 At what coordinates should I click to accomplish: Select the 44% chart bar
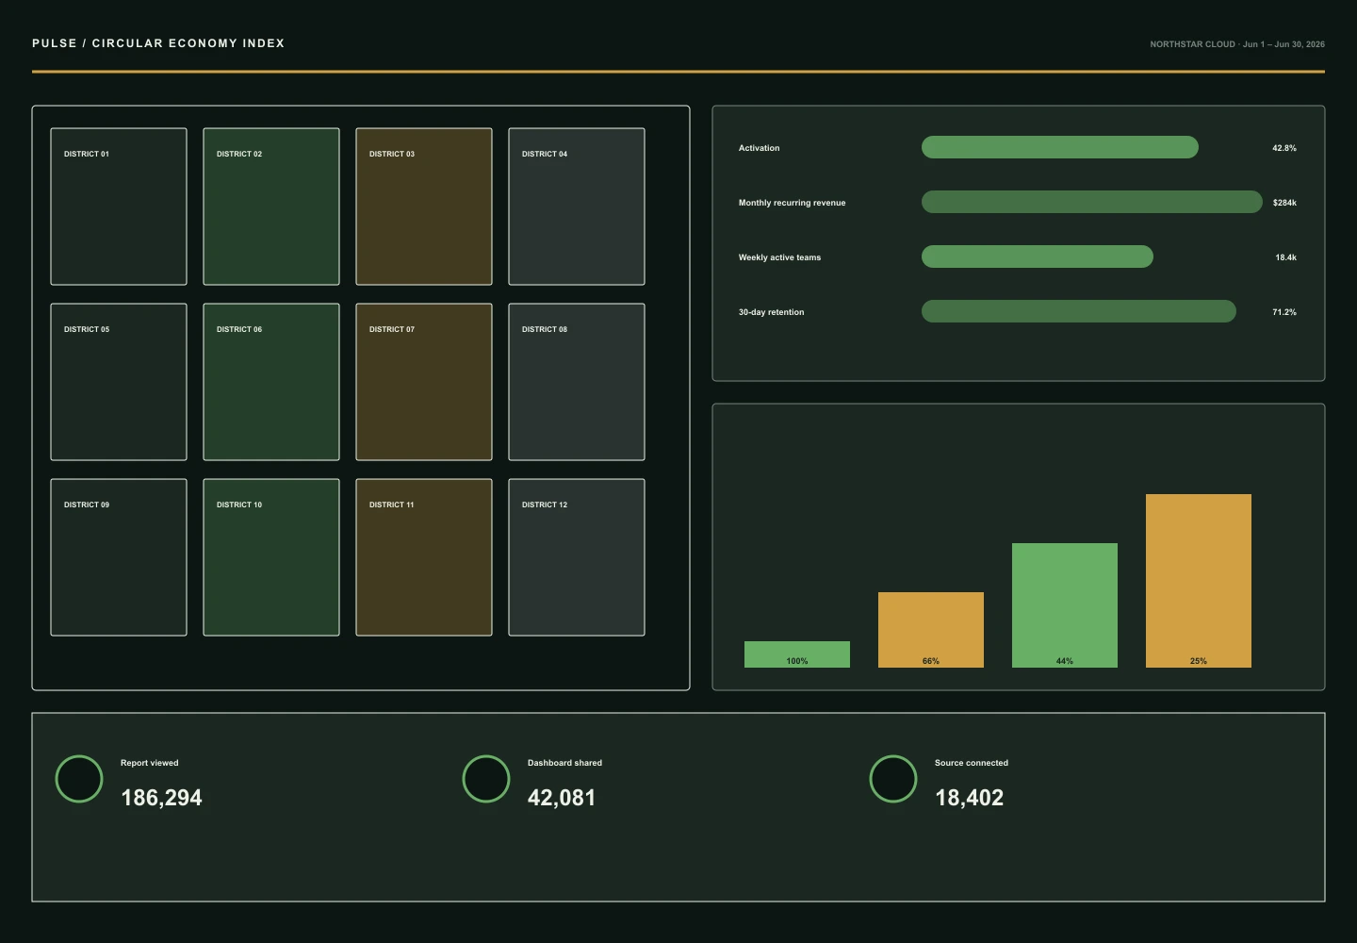1065,605
